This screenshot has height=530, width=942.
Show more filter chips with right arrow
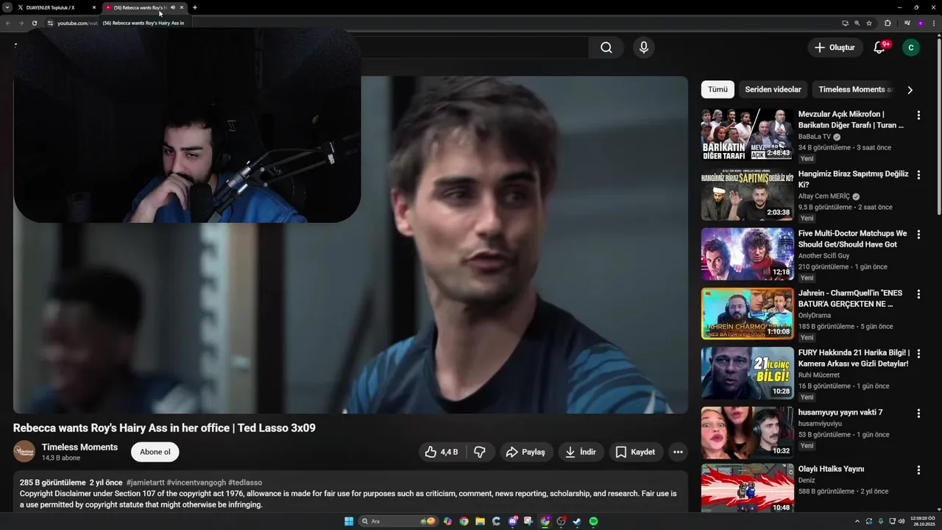910,90
